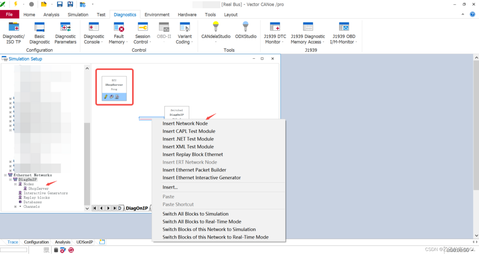The height and width of the screenshot is (254, 479).
Task: Collapse the ribbon with the caret
Action: [x=463, y=14]
